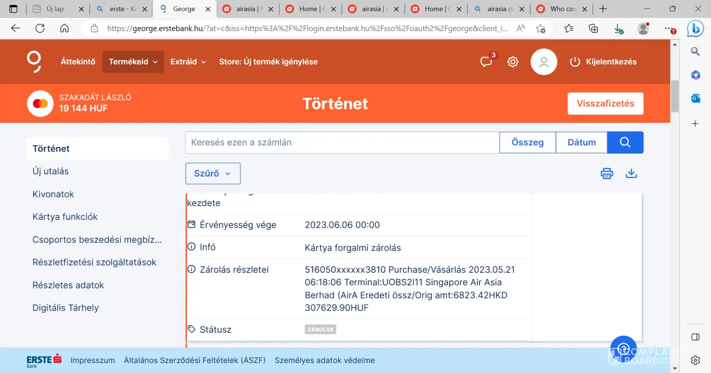The height and width of the screenshot is (373, 711).
Task: Open the help chat bubble button
Action: pos(623,349)
